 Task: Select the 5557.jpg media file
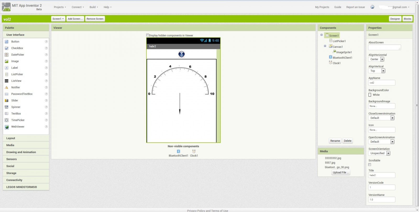pos(330,163)
